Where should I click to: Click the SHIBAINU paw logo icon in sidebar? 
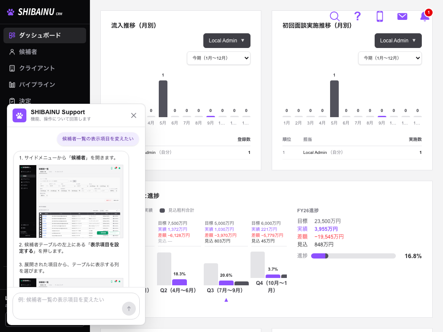click(x=11, y=12)
